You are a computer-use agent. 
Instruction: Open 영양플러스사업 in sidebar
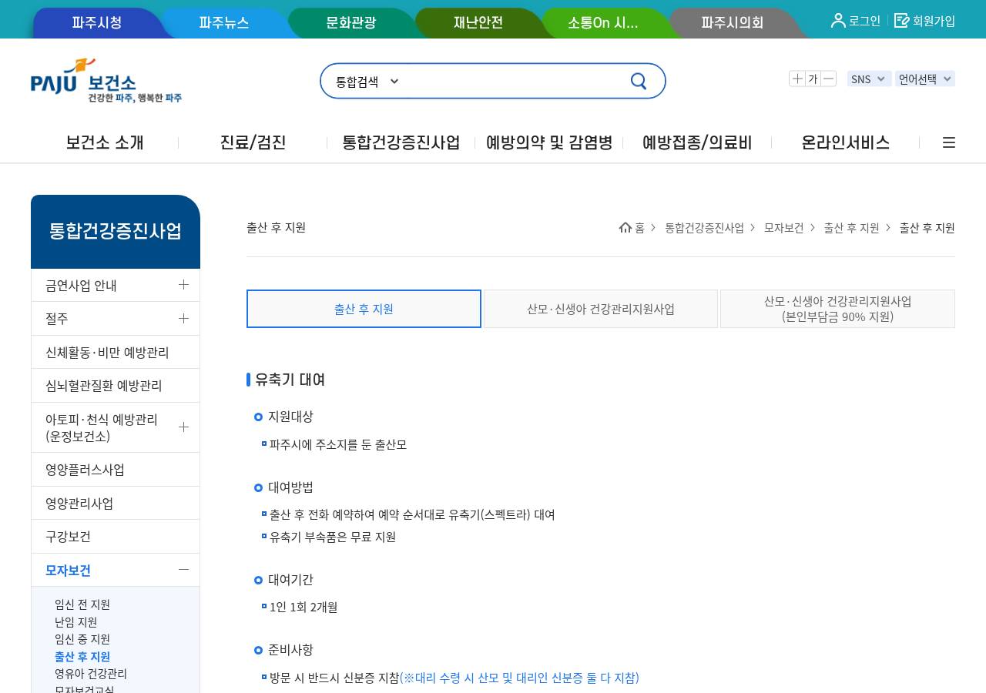(x=116, y=470)
